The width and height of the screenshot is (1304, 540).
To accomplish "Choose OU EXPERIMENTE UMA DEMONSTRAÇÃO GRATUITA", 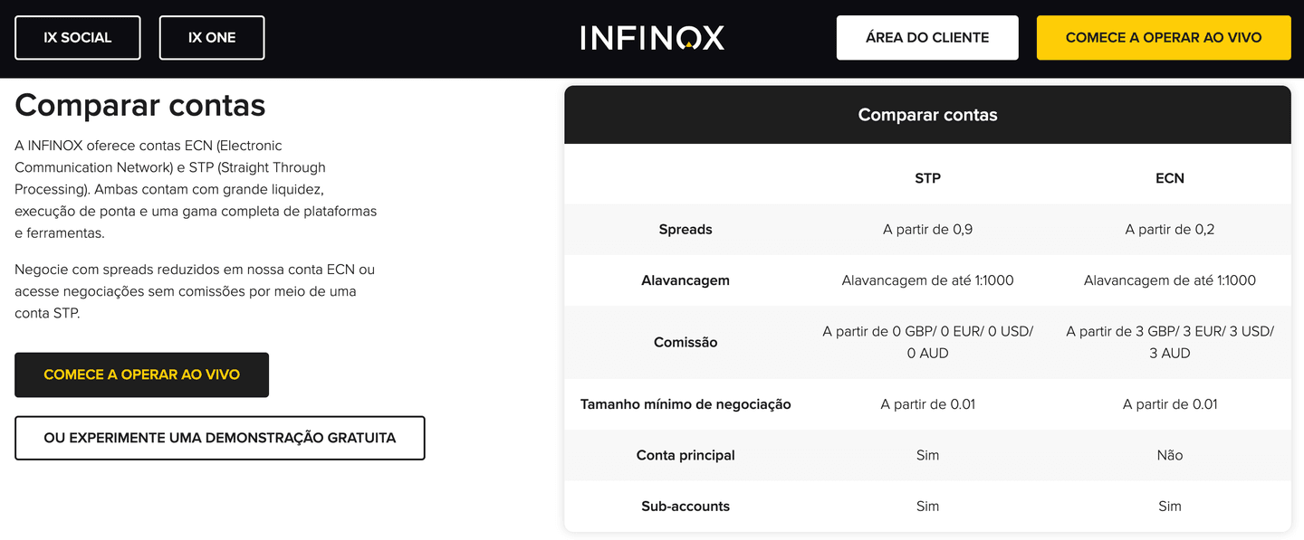I will (219, 437).
